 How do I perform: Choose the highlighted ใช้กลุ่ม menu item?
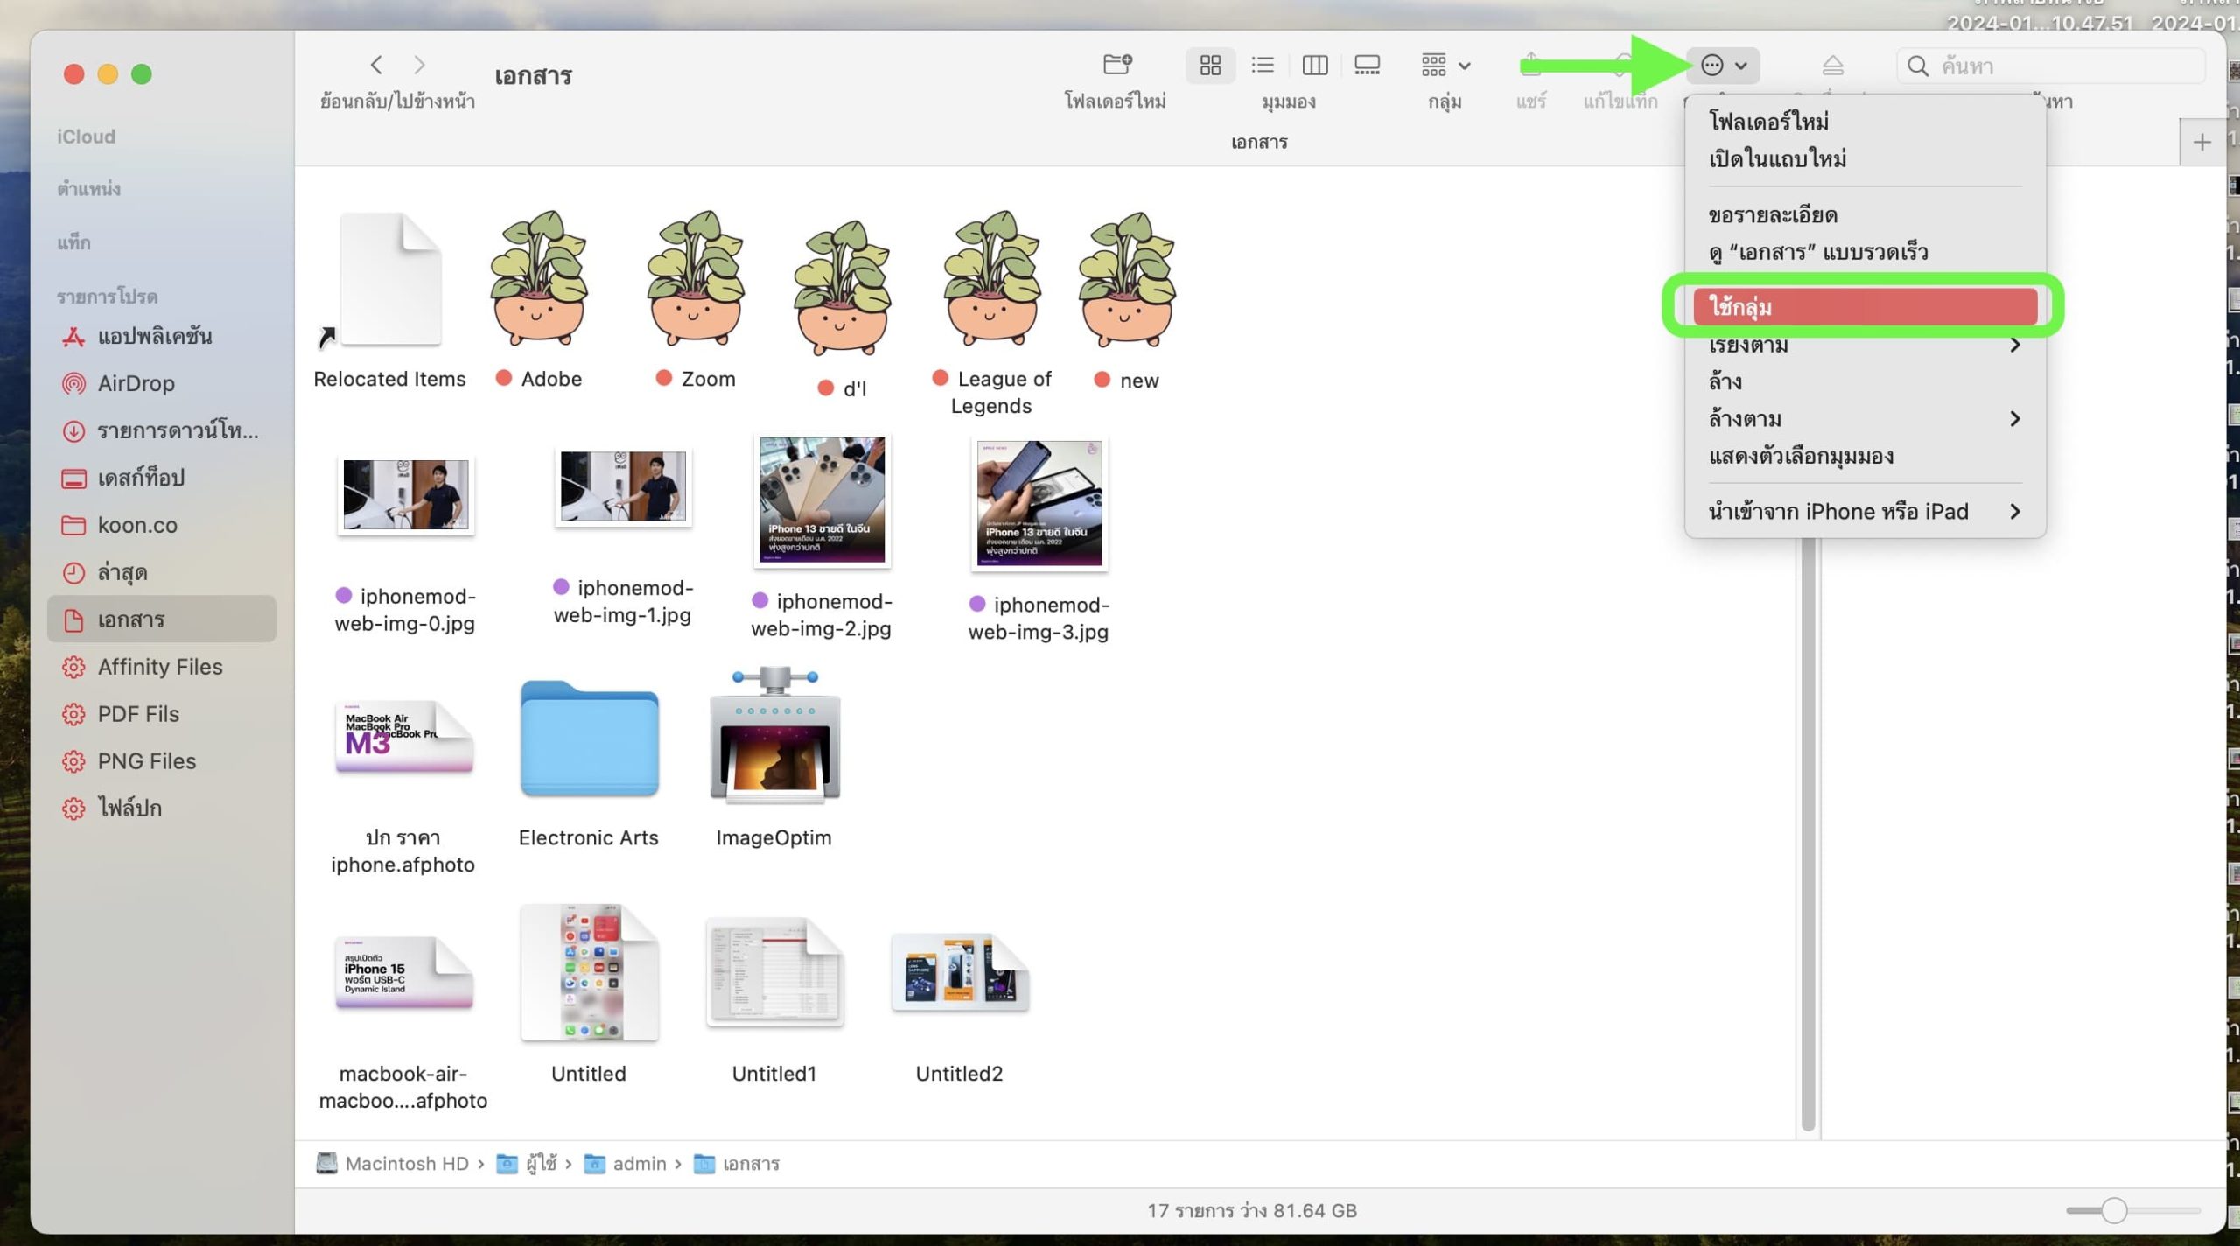[x=1864, y=307]
